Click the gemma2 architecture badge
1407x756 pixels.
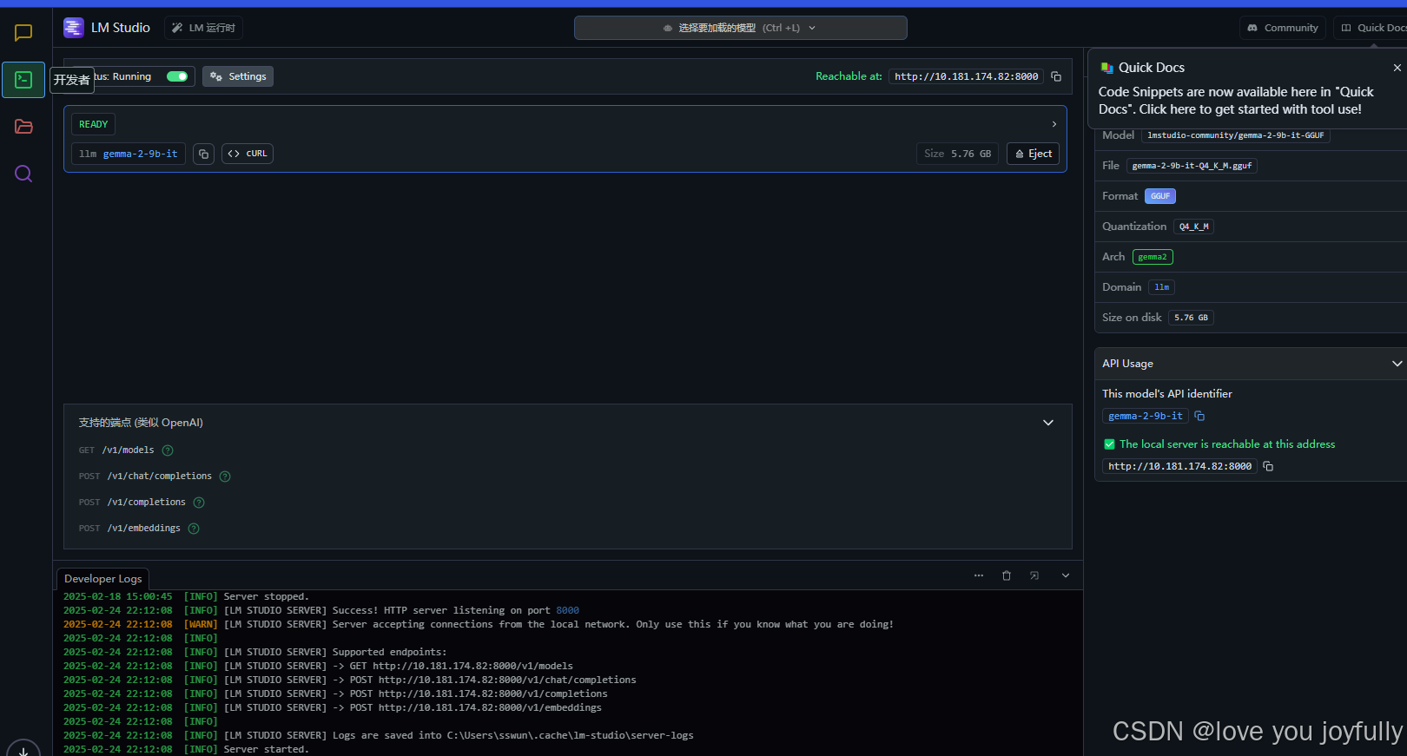pos(1153,257)
